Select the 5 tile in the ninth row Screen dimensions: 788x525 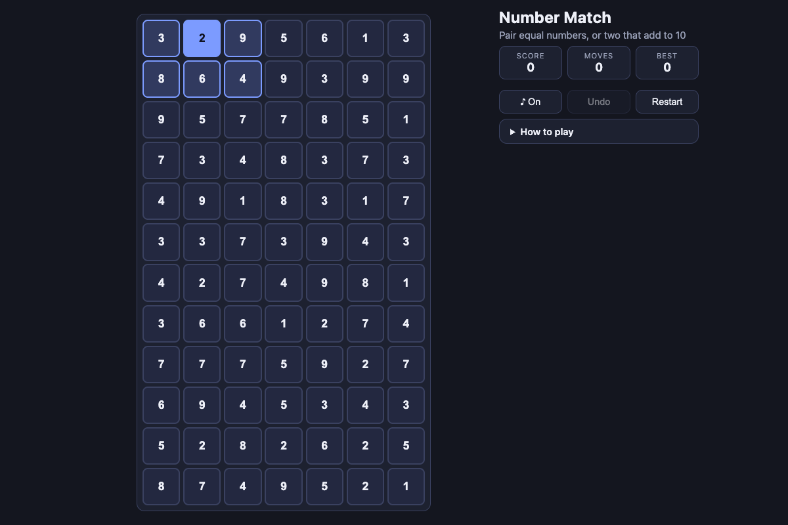(284, 364)
